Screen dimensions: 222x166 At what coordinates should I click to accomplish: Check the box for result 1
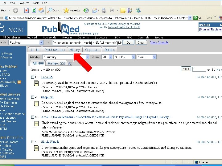coord(33,77)
